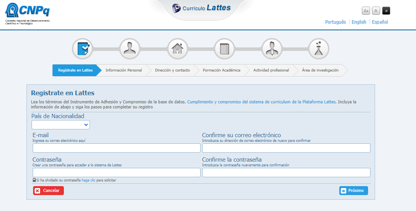Reset font size with A button
Viewport: 416px width, 211px height.
pyautogui.click(x=376, y=10)
